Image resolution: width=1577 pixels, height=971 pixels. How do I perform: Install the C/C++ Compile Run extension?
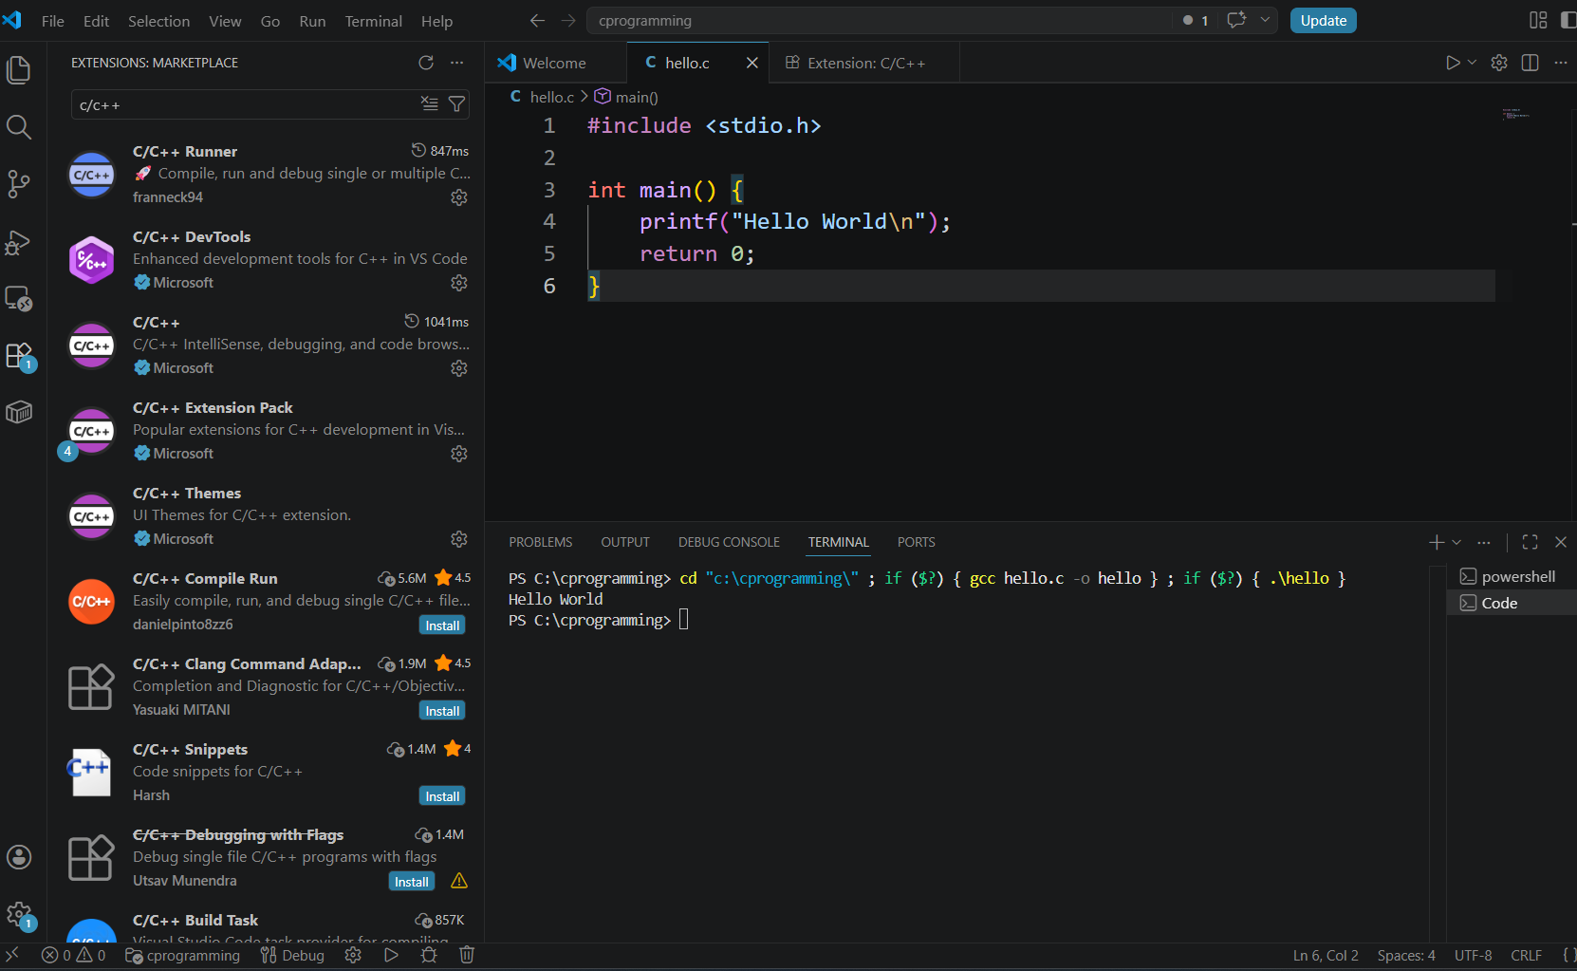442,626
